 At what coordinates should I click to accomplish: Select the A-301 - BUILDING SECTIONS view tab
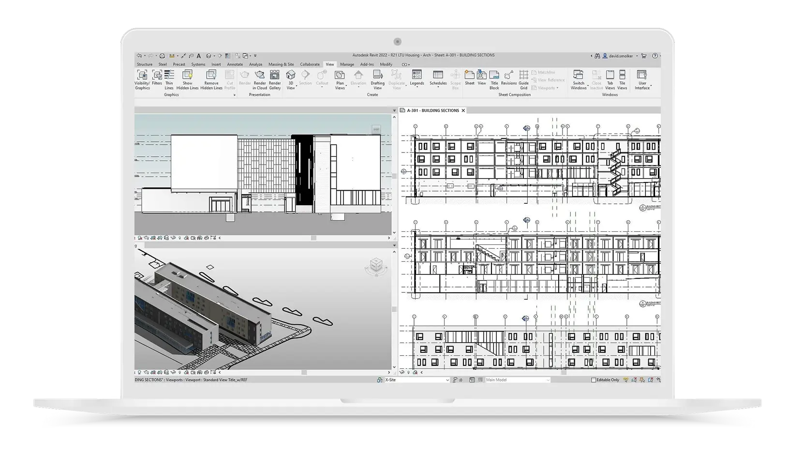pyautogui.click(x=432, y=110)
